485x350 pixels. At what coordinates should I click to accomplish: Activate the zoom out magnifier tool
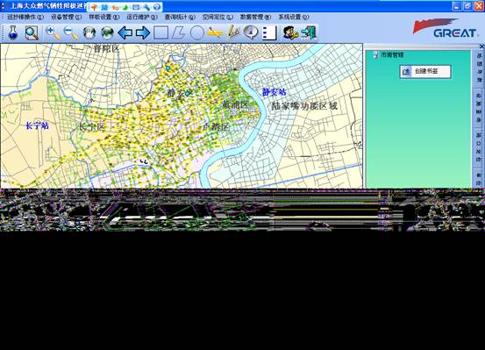click(x=71, y=32)
